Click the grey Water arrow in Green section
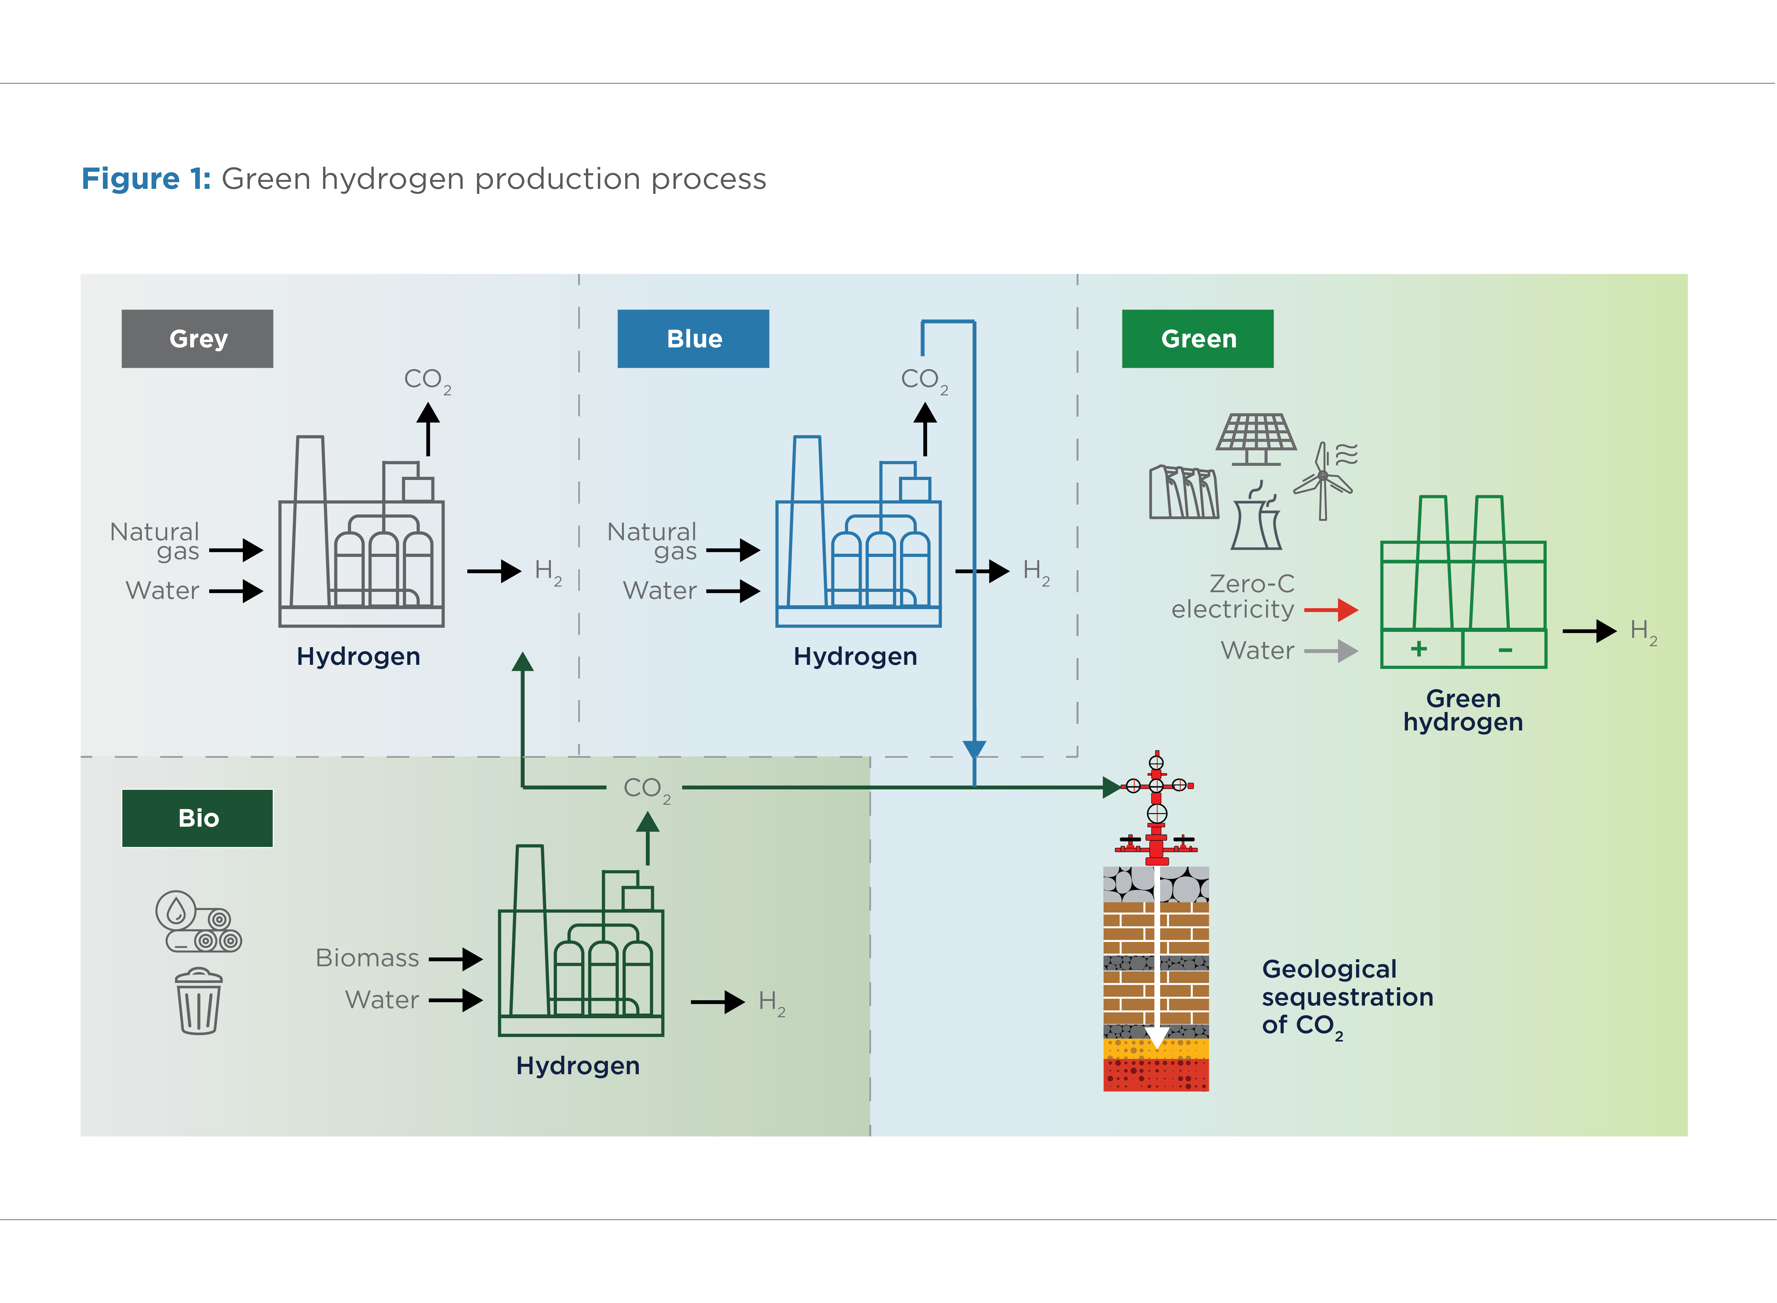Viewport: 1777px width, 1303px height. pyautogui.click(x=1331, y=651)
